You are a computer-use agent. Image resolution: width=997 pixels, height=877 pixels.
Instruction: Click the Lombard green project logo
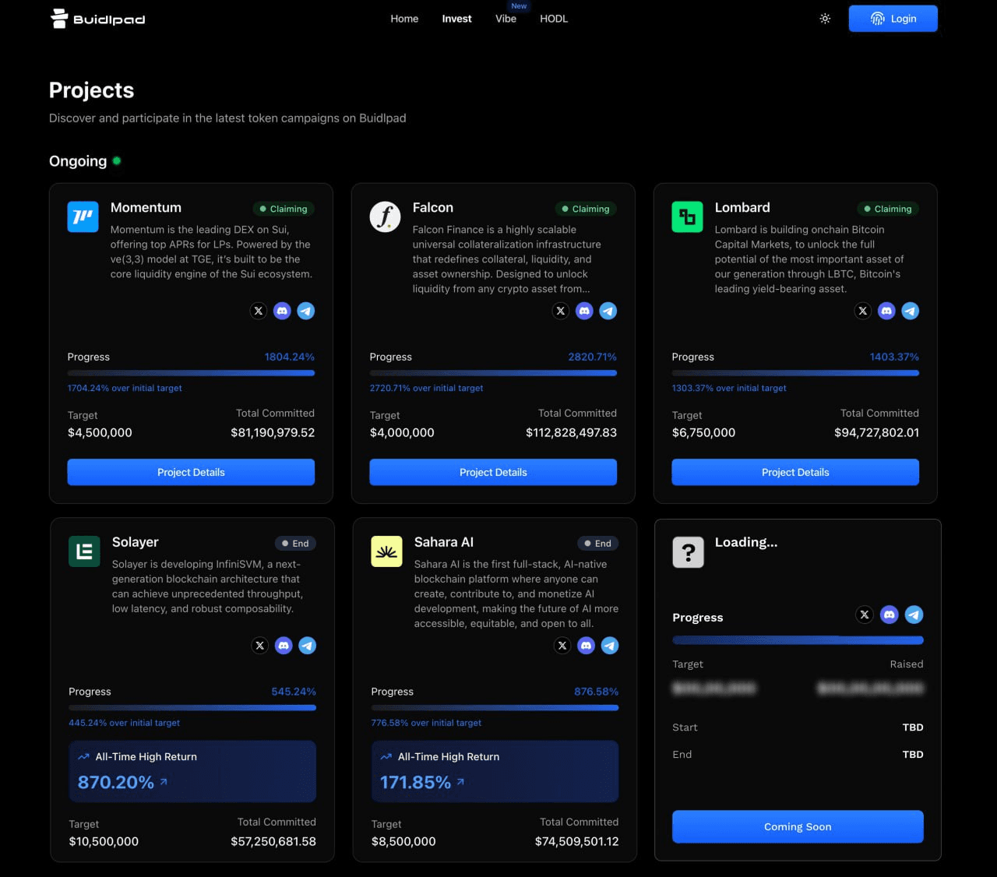click(x=687, y=217)
